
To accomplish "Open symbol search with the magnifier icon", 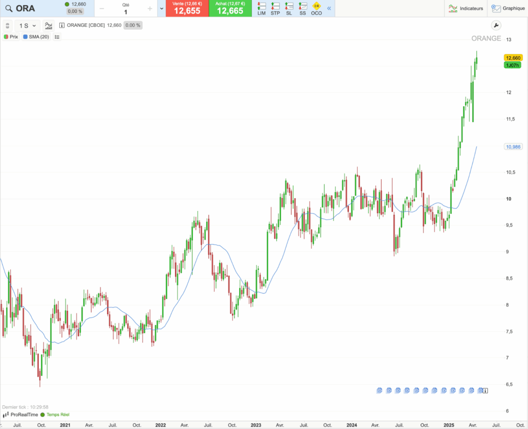I will (9, 9).
